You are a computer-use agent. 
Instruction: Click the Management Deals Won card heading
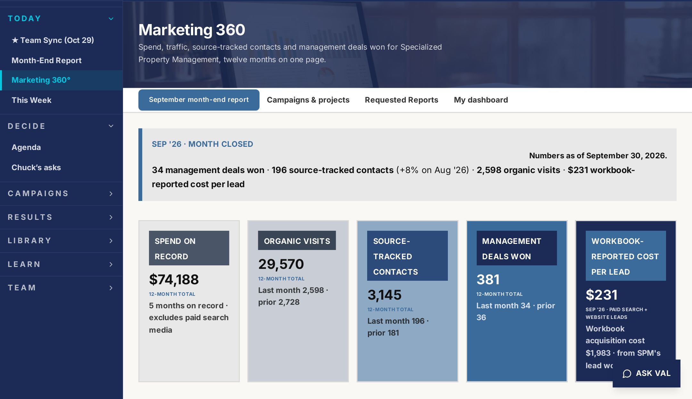517,248
